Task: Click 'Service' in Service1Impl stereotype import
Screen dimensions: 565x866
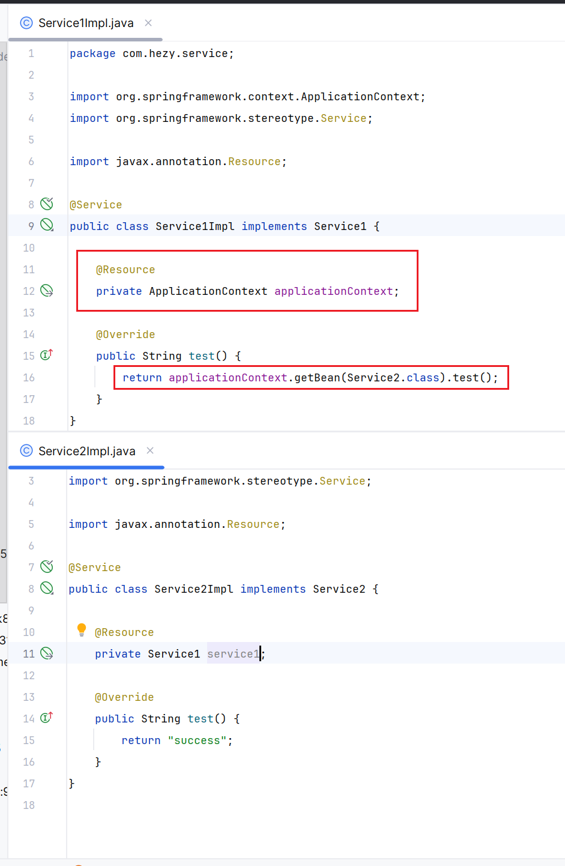Action: [x=343, y=118]
